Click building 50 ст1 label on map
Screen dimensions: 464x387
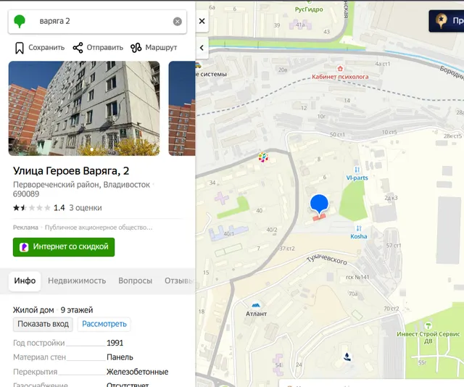[337, 135]
